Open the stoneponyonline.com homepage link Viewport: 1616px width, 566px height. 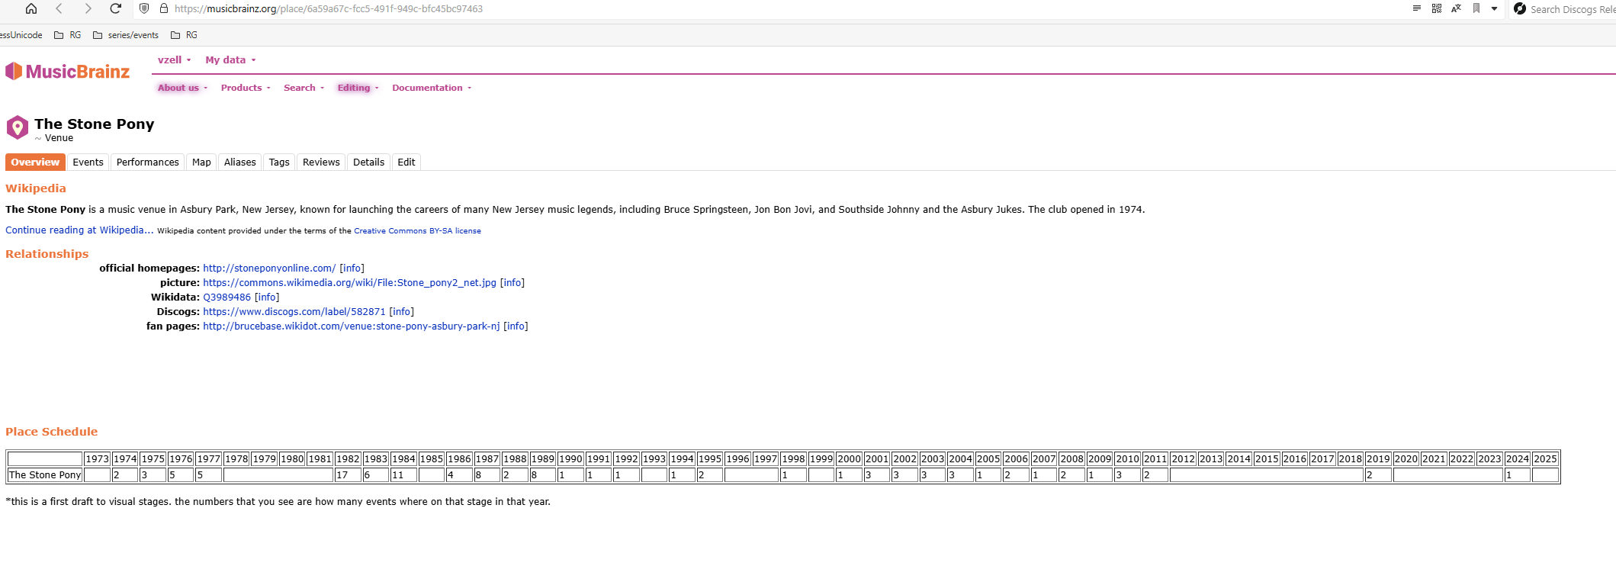(x=268, y=268)
